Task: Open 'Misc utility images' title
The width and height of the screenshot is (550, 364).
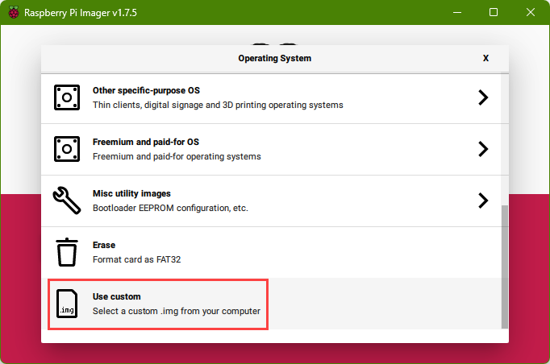Action: (131, 193)
